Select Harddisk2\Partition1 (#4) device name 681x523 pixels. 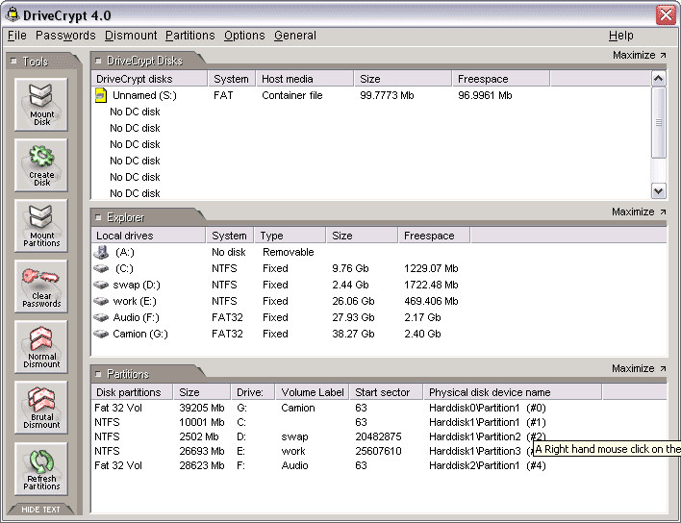pos(487,465)
